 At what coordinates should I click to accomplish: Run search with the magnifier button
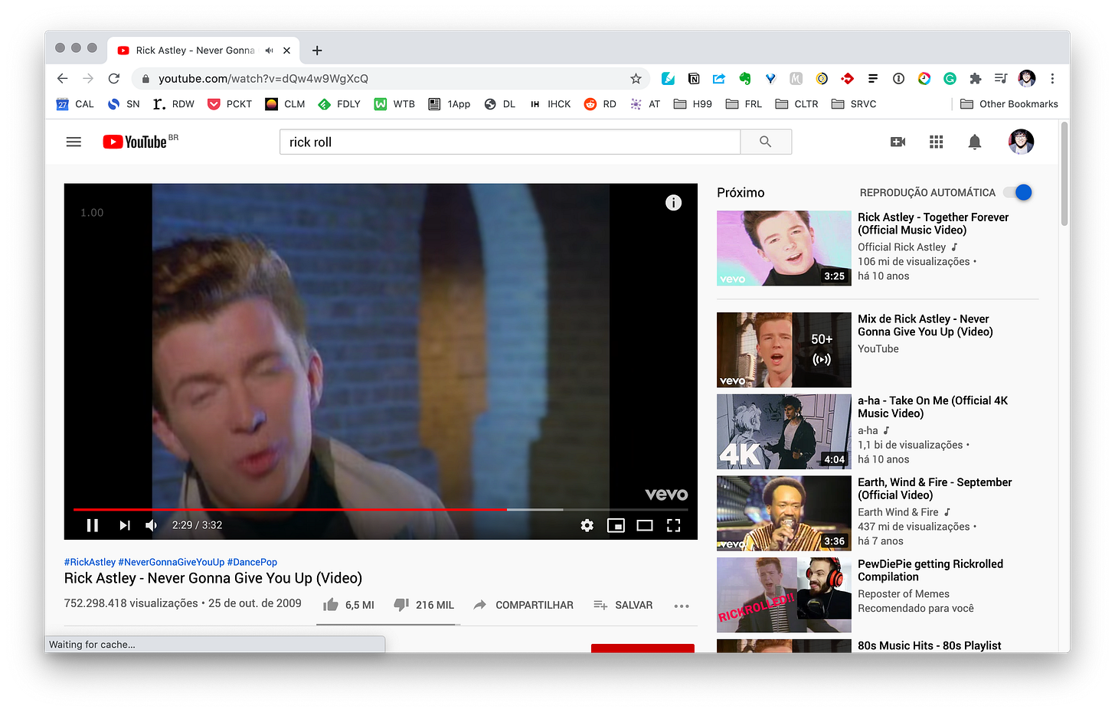766,142
